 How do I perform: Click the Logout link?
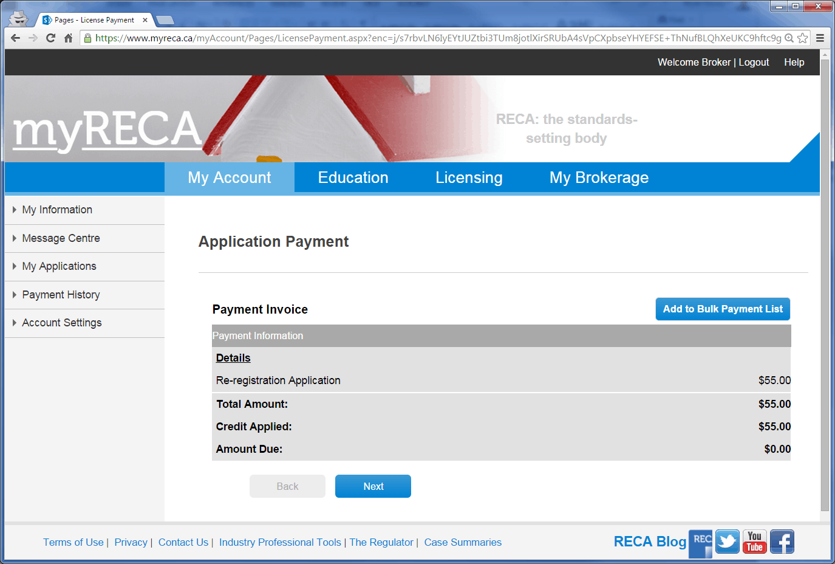click(754, 62)
